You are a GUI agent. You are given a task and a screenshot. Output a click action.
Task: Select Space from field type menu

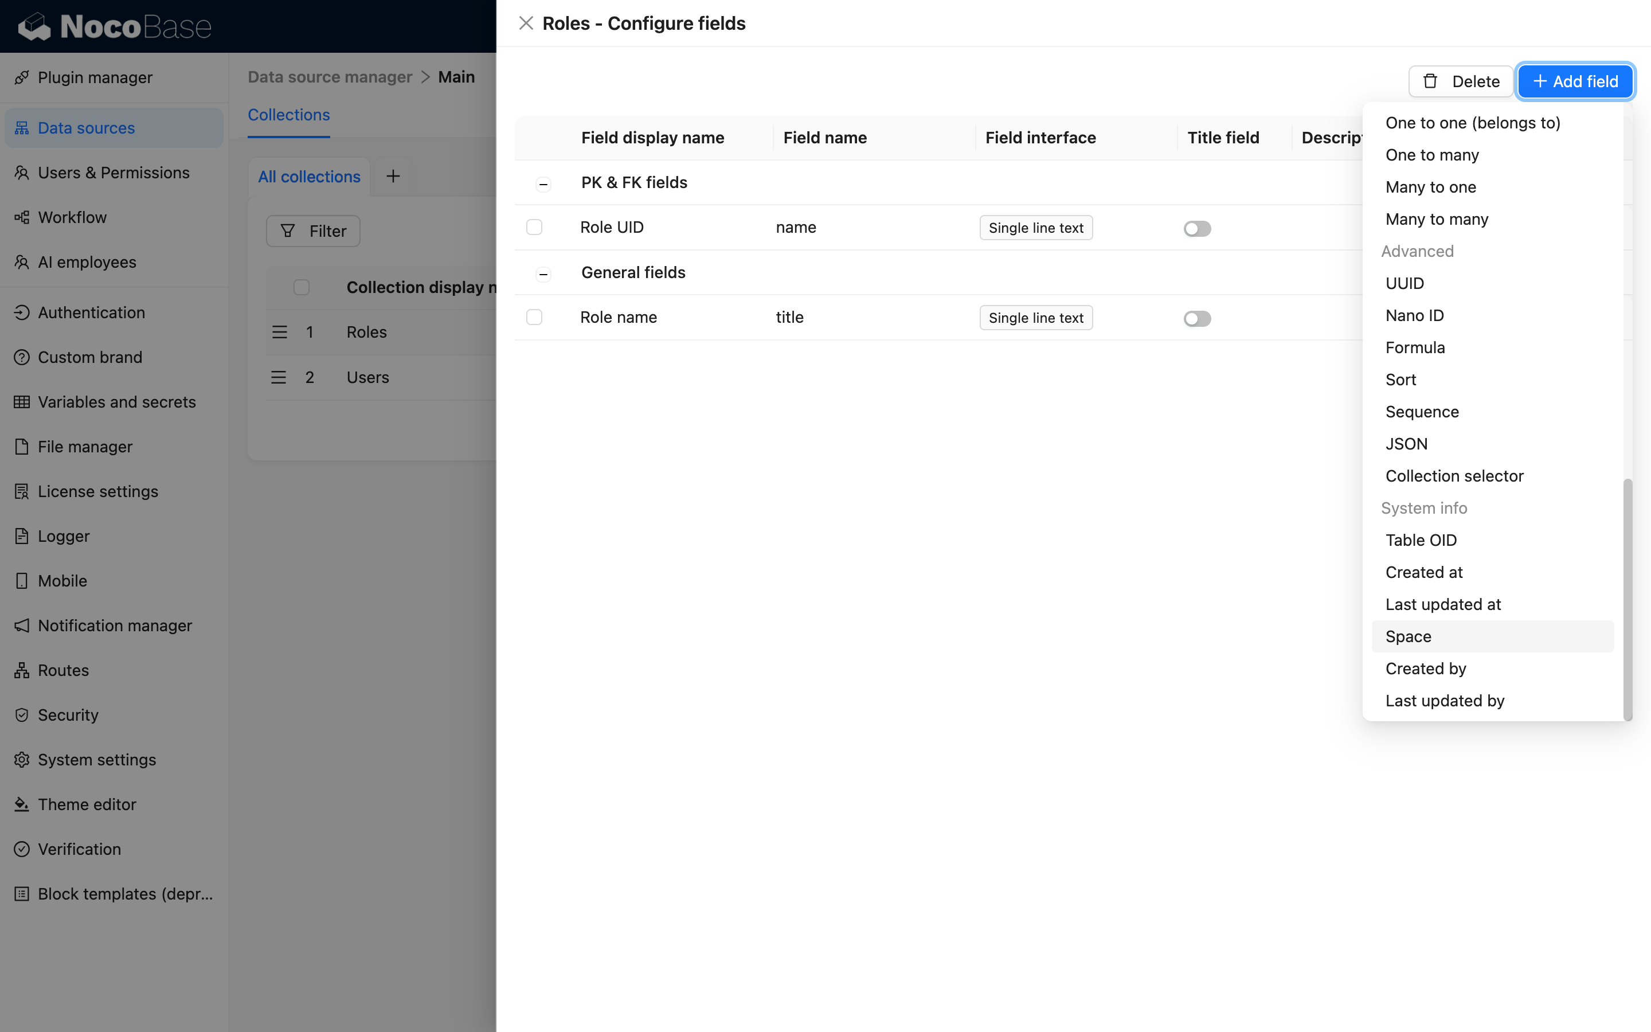[x=1408, y=636]
